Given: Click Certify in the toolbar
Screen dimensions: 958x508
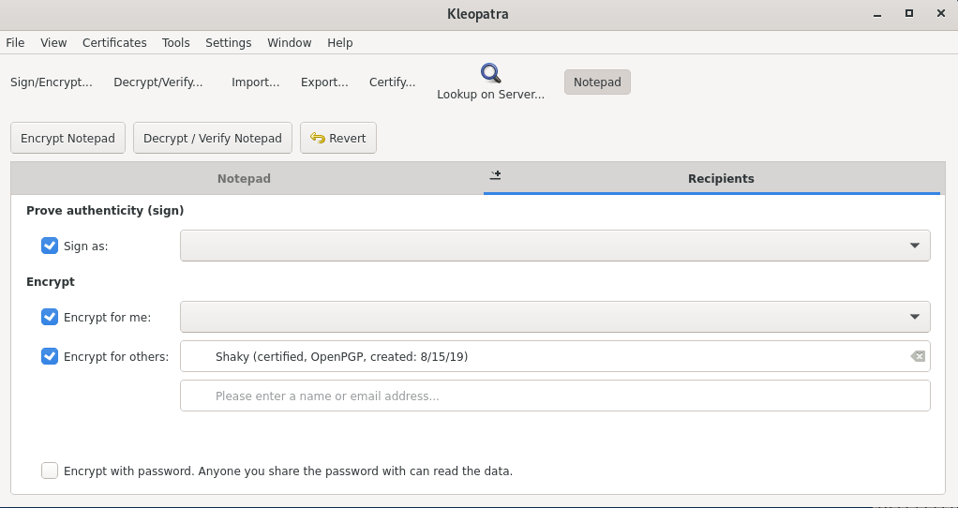Looking at the screenshot, I should pyautogui.click(x=392, y=82).
